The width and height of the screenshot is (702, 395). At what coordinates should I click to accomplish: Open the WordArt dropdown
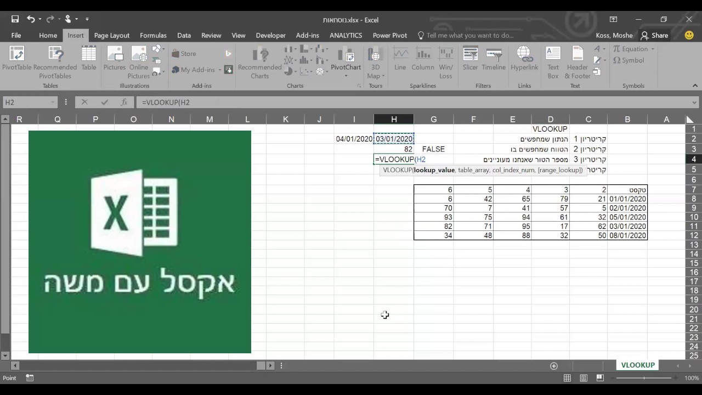[599, 49]
